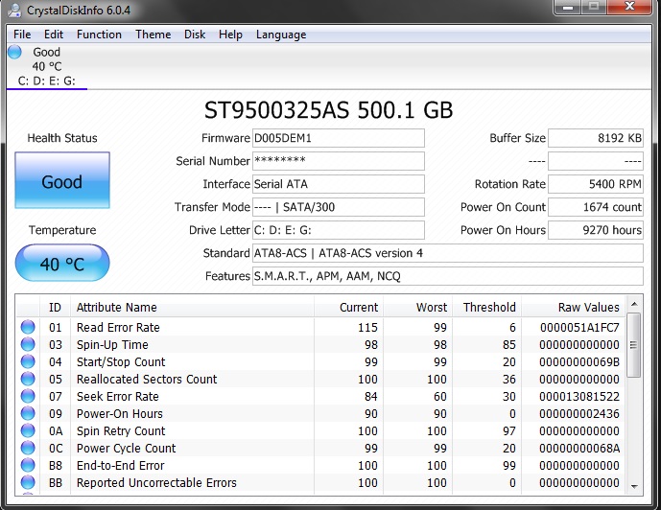Open the Function menu
661x510 pixels.
pyautogui.click(x=99, y=35)
